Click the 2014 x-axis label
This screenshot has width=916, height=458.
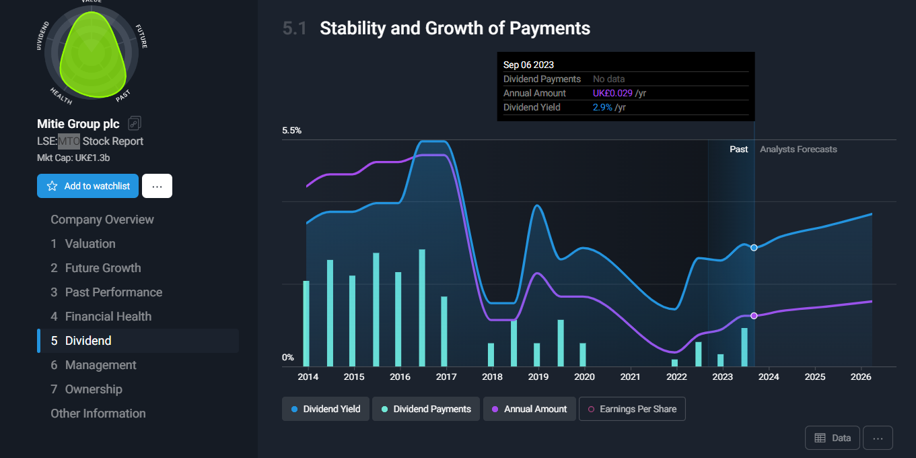pos(308,377)
